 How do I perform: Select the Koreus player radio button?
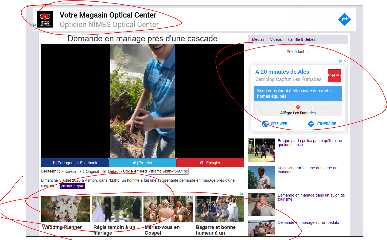click(61, 172)
